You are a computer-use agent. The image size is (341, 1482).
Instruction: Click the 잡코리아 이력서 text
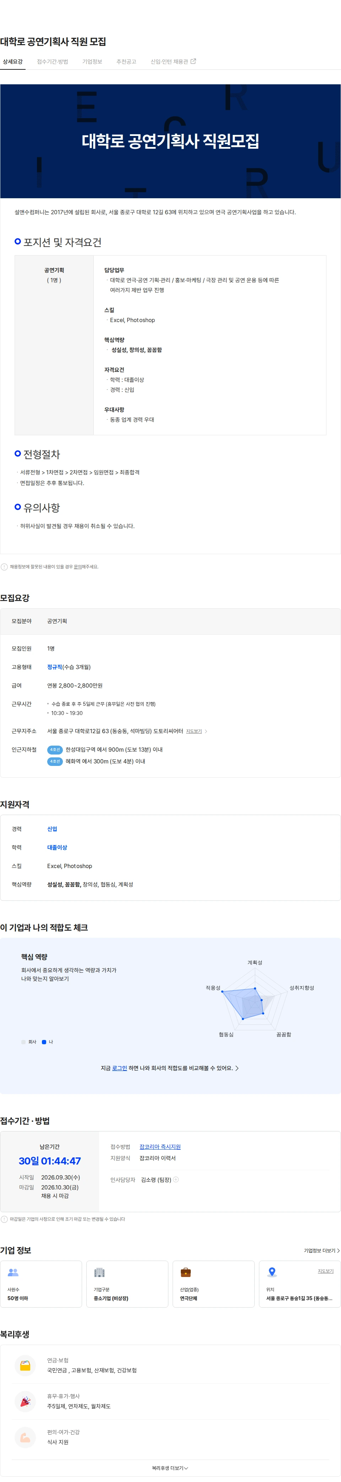tap(157, 1158)
